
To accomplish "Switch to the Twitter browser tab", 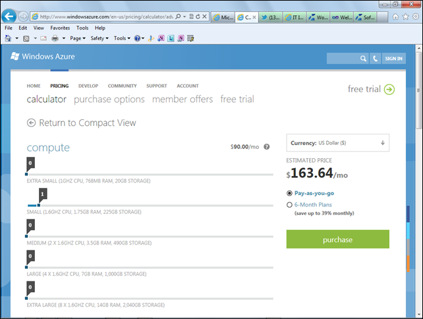I will [271, 17].
